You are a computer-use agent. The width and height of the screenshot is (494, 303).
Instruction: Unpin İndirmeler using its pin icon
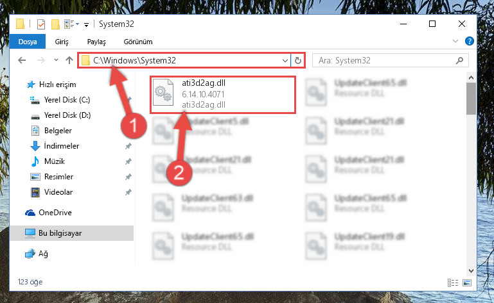(x=128, y=146)
